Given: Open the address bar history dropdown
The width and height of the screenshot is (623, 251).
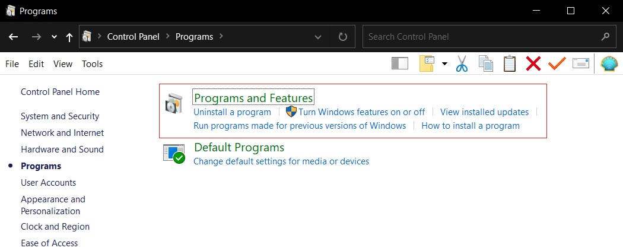Looking at the screenshot, I should tap(318, 37).
